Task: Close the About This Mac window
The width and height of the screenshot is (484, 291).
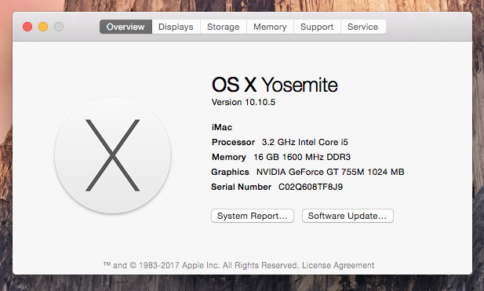Action: 27,27
